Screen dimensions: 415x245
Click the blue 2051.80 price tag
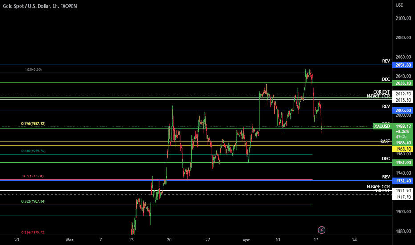403,65
